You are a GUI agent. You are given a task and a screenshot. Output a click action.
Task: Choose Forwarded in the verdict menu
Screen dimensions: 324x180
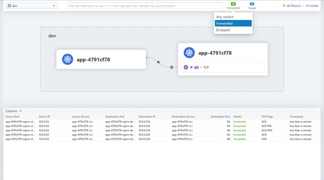[233, 23]
